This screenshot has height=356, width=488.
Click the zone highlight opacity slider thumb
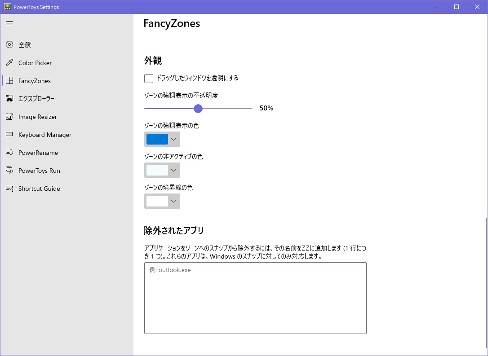pyautogui.click(x=198, y=109)
